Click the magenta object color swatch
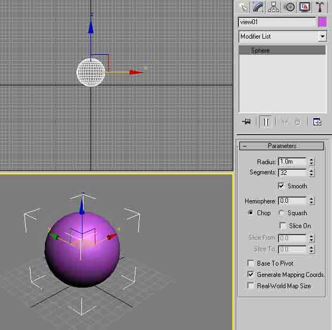Screen dimensions: 332x330 click(322, 22)
